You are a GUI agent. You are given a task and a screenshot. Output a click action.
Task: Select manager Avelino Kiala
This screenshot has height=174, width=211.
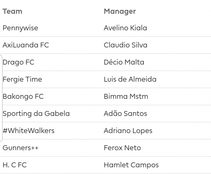(x=125, y=28)
